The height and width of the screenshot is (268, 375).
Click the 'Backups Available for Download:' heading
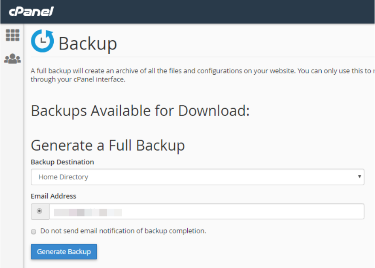tap(140, 111)
